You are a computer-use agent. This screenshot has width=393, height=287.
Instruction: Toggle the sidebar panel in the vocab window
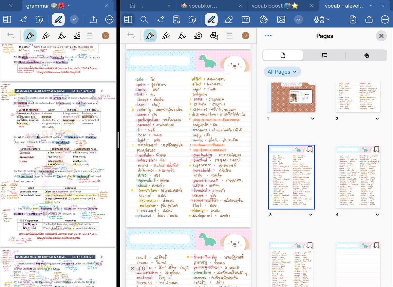click(128, 20)
